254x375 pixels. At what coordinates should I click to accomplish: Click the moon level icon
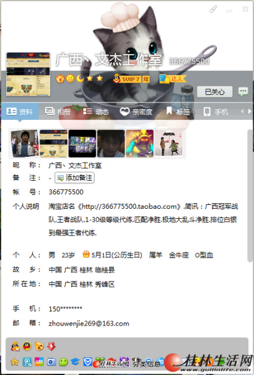tap(79, 78)
